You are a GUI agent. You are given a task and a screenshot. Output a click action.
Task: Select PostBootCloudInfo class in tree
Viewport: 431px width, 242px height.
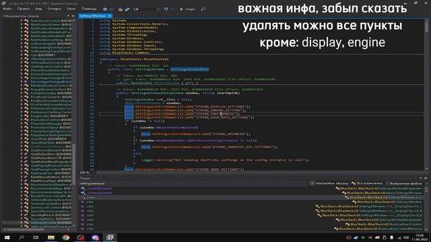[x=51, y=97]
